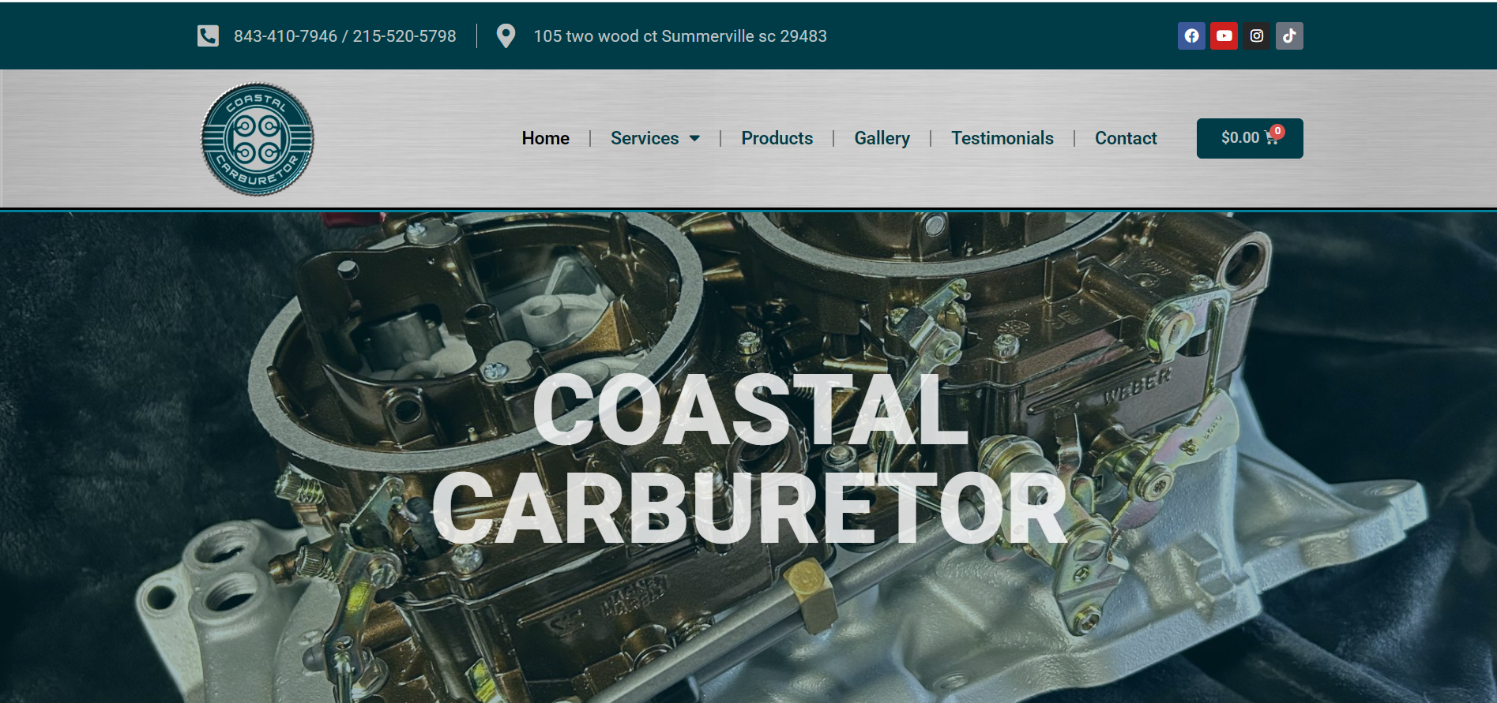Visit the Instagram page via icon

1256,36
